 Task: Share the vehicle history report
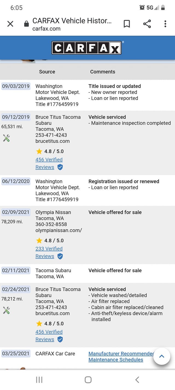tap(147, 24)
